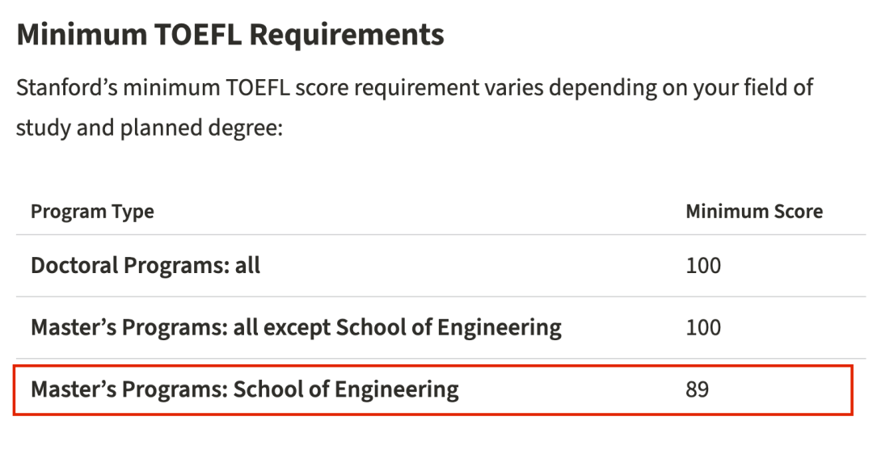This screenshot has height=467, width=873.
Task: Click the word 'except' in the Master's row
Action: tap(297, 328)
